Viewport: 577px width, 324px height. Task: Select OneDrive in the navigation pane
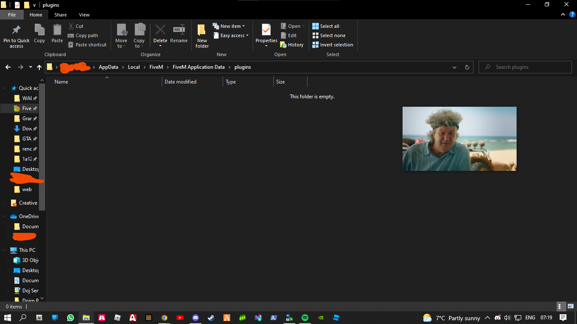24,216
